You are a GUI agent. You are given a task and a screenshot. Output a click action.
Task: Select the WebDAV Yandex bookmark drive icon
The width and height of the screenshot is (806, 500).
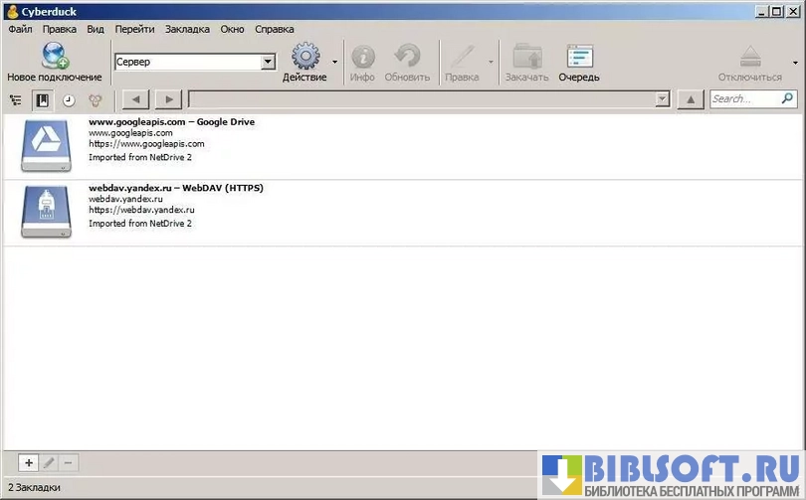coord(46,211)
